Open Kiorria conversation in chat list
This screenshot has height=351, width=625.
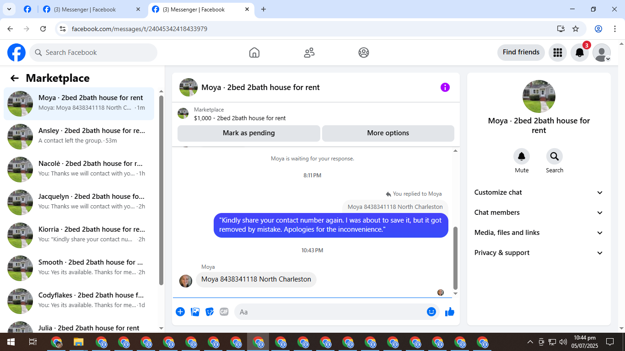point(79,235)
